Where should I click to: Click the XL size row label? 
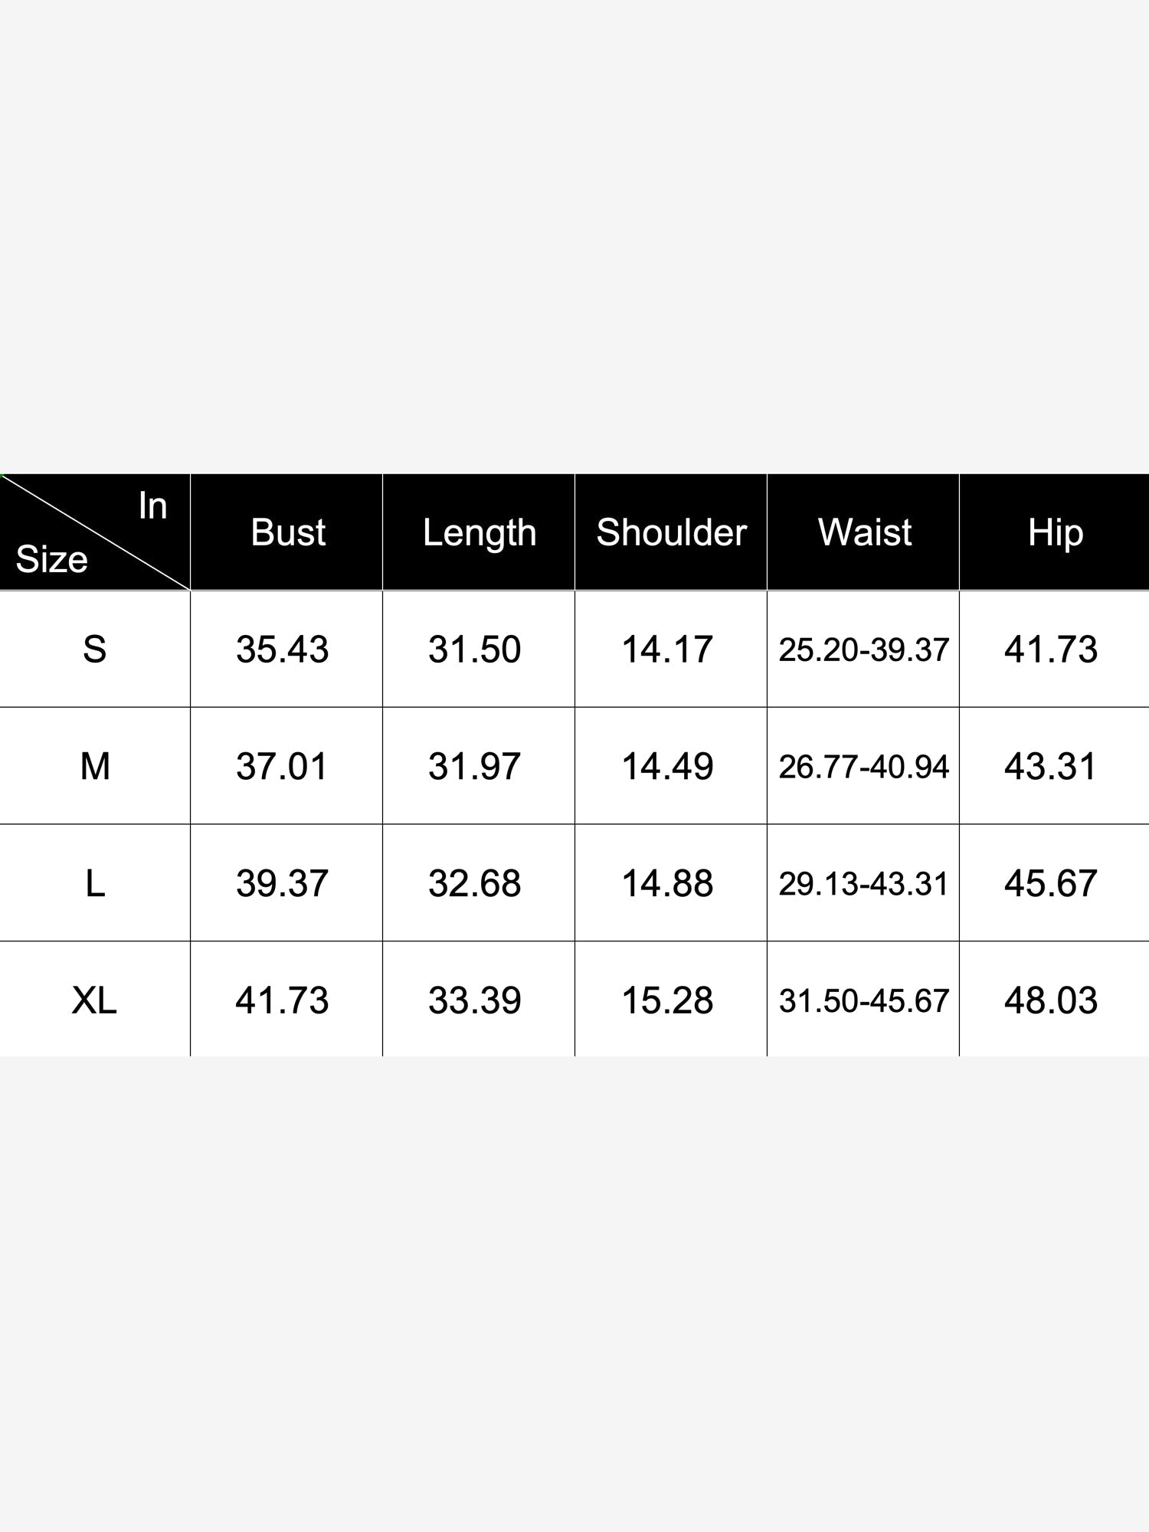point(94,1000)
